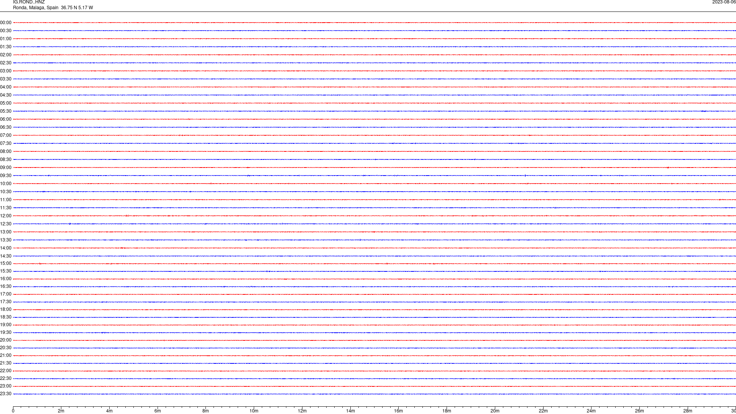Select the 17:00 time row label

(6, 294)
